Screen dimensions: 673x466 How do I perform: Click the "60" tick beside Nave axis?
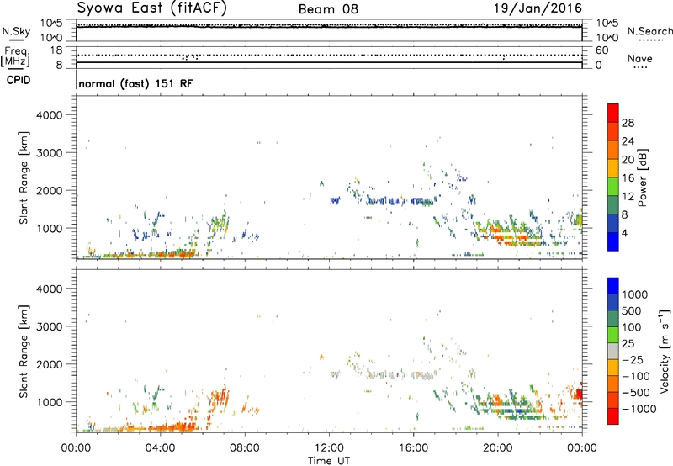[x=601, y=50]
